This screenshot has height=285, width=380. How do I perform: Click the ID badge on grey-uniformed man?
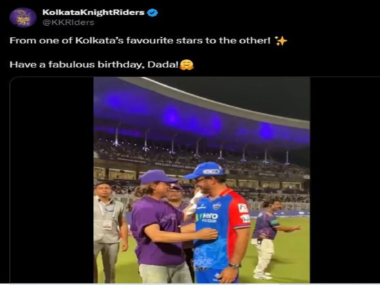(x=107, y=224)
